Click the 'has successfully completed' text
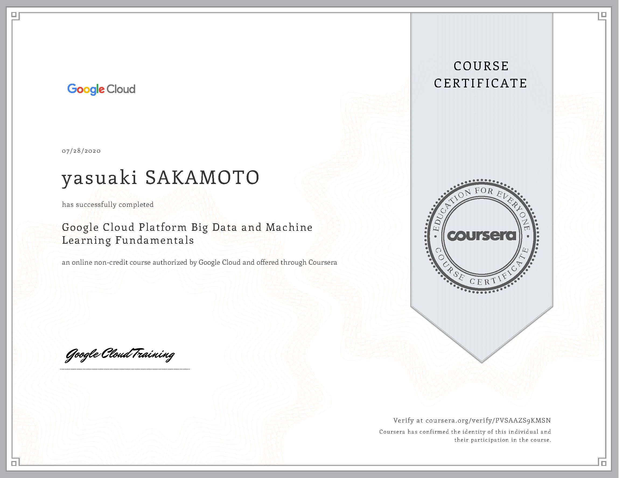Viewport: 619px width, 478px height. (x=107, y=204)
